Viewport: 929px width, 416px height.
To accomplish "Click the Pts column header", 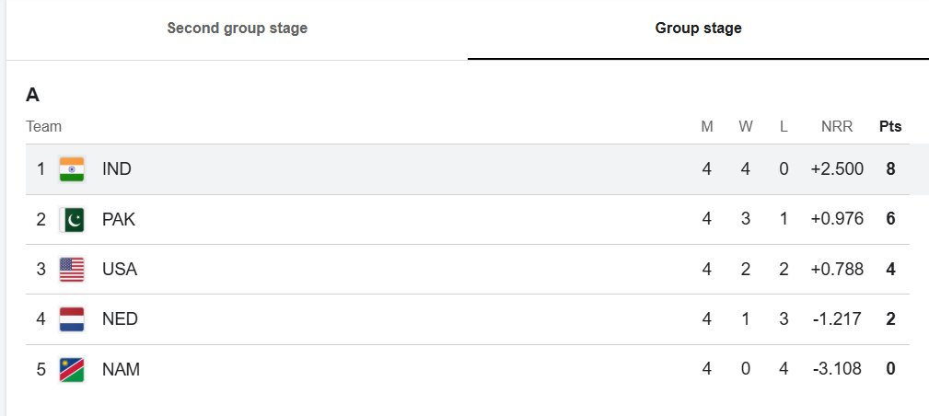I will 890,127.
